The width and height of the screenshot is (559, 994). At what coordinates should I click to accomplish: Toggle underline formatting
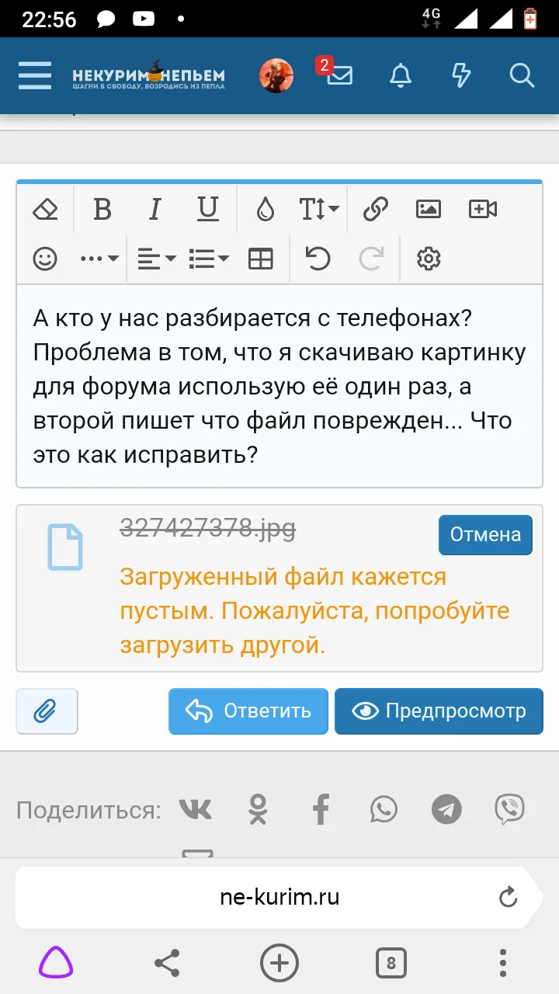click(208, 209)
